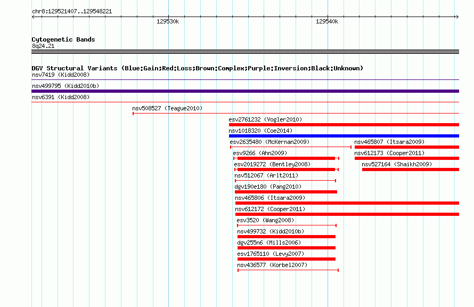Click the nsv7419 (Kidd2008) variant label
474x307 pixels.
click(x=61, y=75)
